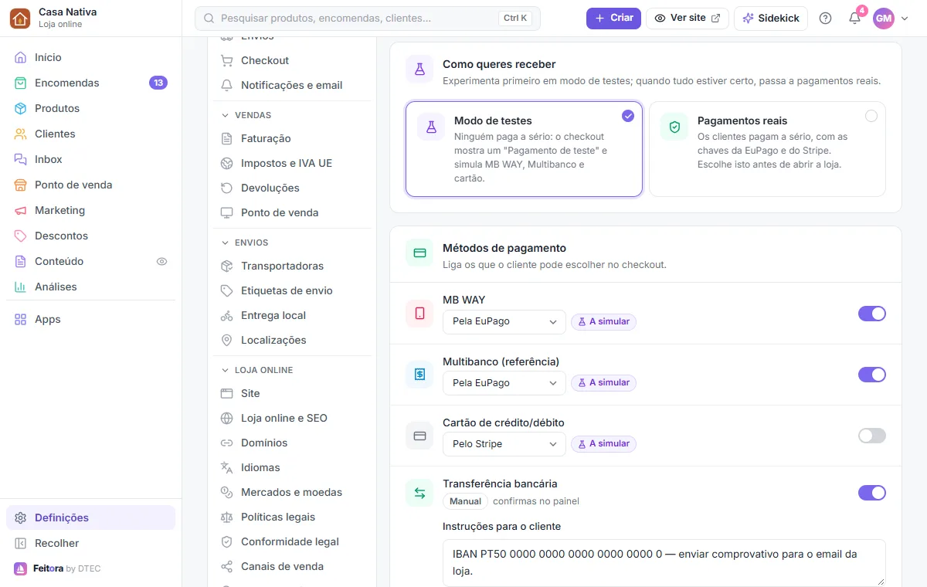Click the Localizações pin icon
Screen dimensions: 927x587
pos(226,340)
